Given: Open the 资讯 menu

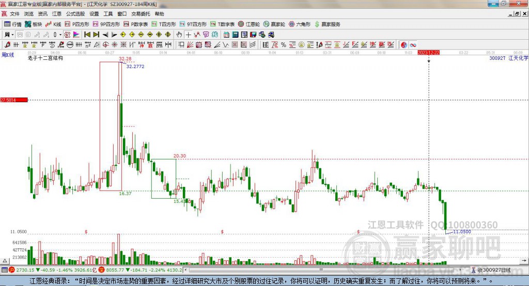Looking at the screenshot, I should pos(42,14).
